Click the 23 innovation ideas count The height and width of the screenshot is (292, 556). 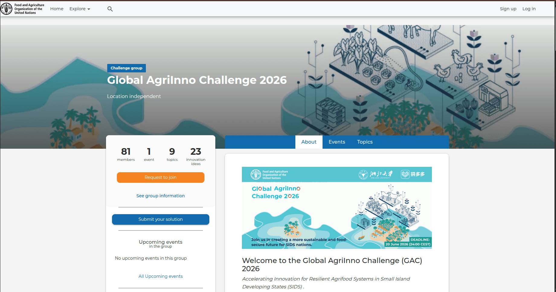196,156
